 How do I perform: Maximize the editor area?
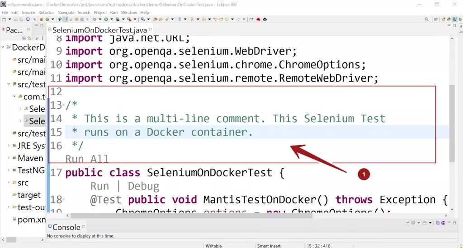tap(454, 26)
